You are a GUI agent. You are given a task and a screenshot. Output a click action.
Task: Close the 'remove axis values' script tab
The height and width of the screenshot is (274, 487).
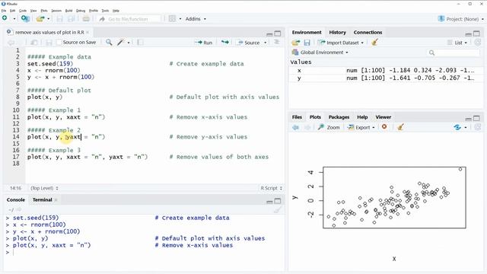[88, 32]
